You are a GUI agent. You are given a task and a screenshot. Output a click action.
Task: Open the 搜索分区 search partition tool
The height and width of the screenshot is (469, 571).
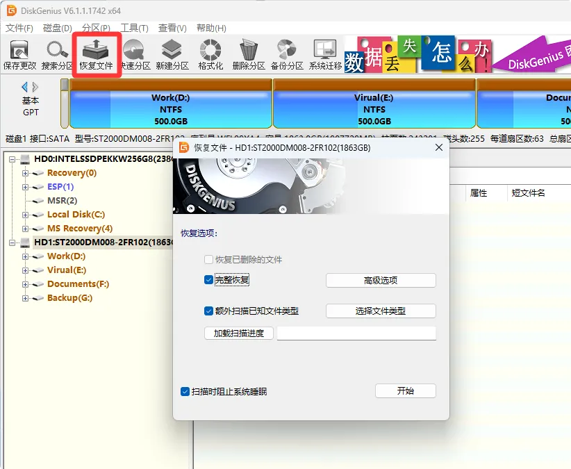(x=58, y=55)
